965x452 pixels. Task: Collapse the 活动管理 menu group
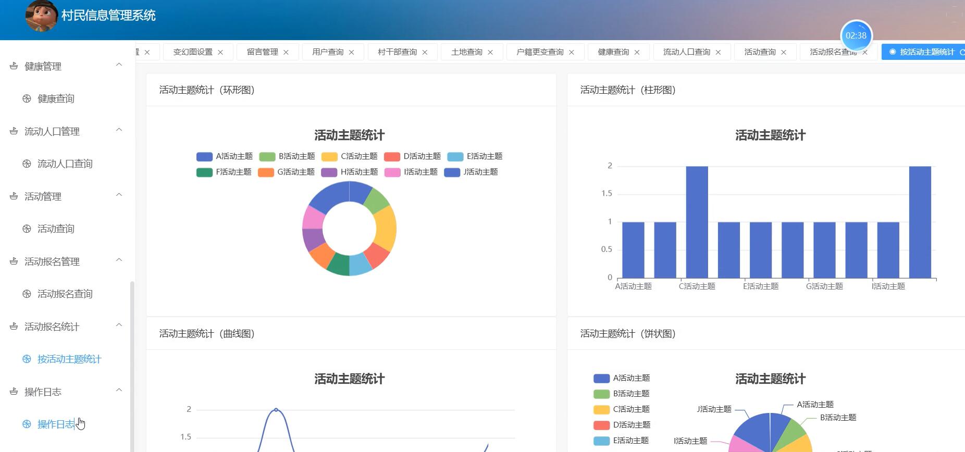pos(119,195)
